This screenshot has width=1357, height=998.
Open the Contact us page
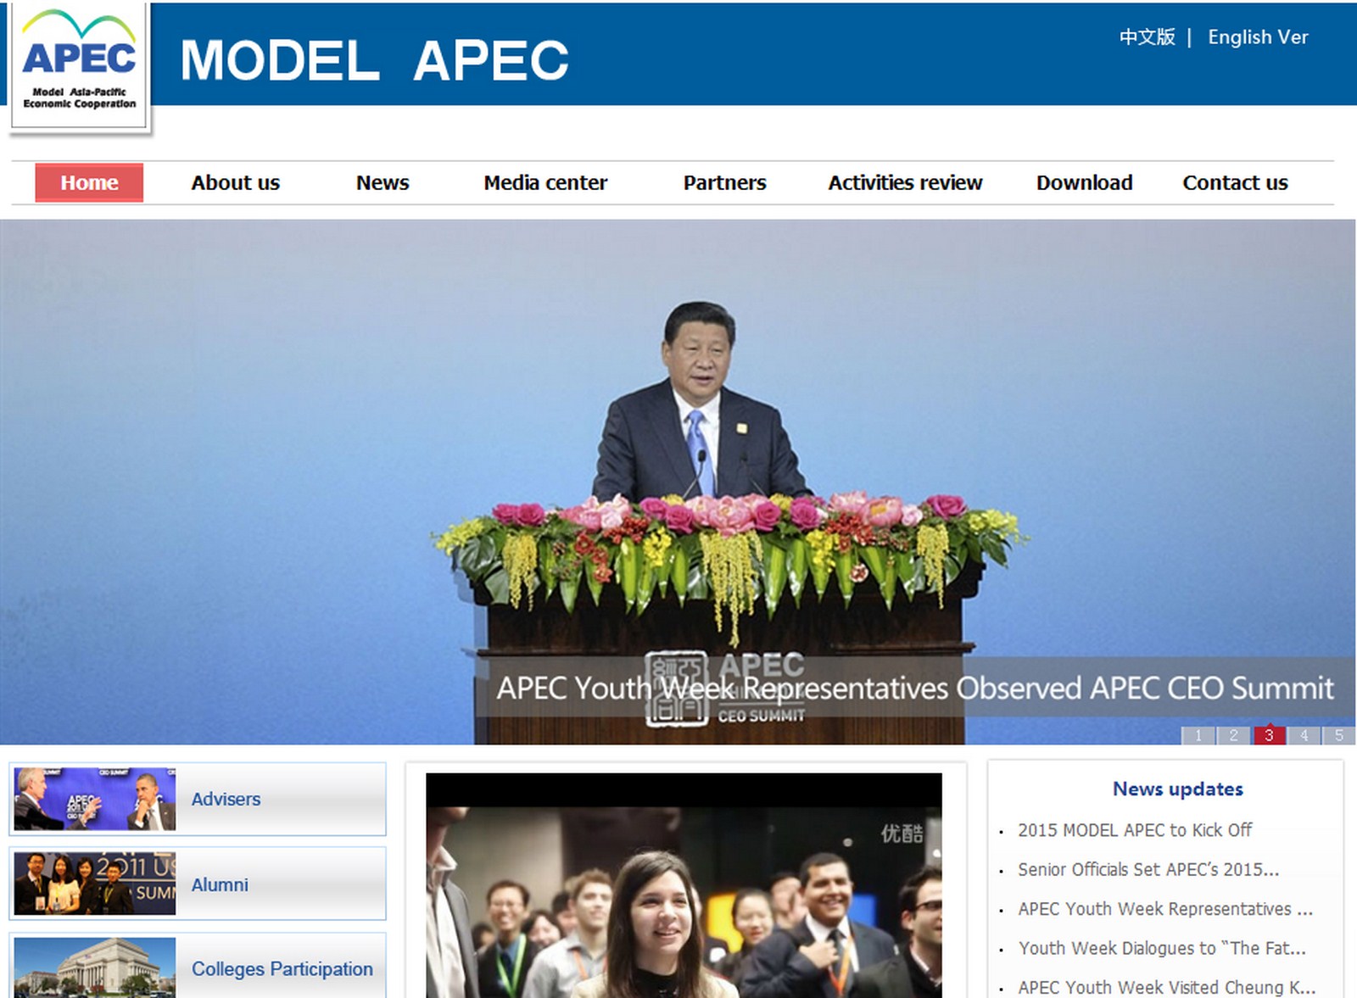(x=1235, y=183)
